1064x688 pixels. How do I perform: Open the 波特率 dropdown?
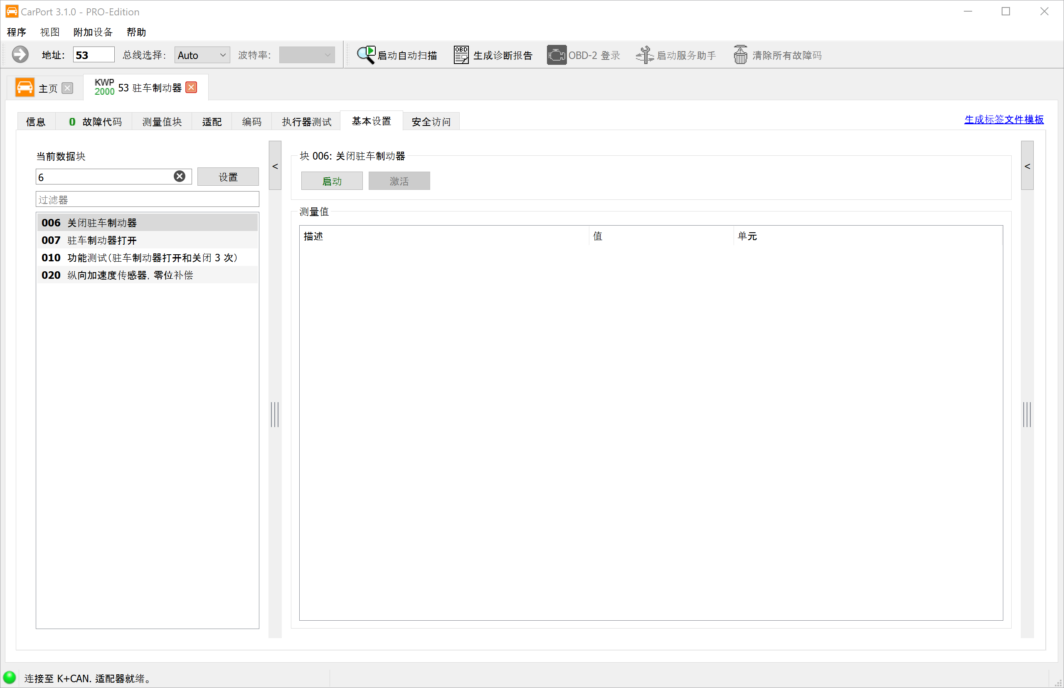tap(307, 55)
